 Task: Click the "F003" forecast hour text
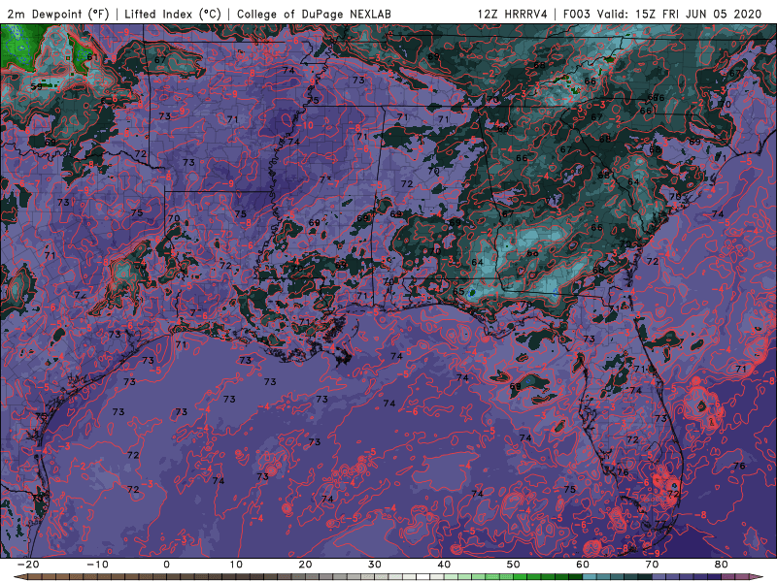577,14
